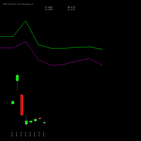The image size is (141, 141).
Task: Click the 29 Jan date label
Action: (x=17, y=134)
